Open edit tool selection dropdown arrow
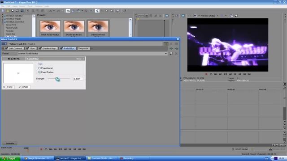 [x=82, y=11]
